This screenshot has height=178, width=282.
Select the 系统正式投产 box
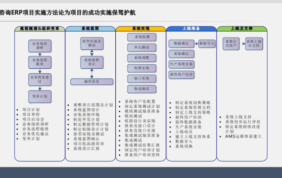click(231, 44)
